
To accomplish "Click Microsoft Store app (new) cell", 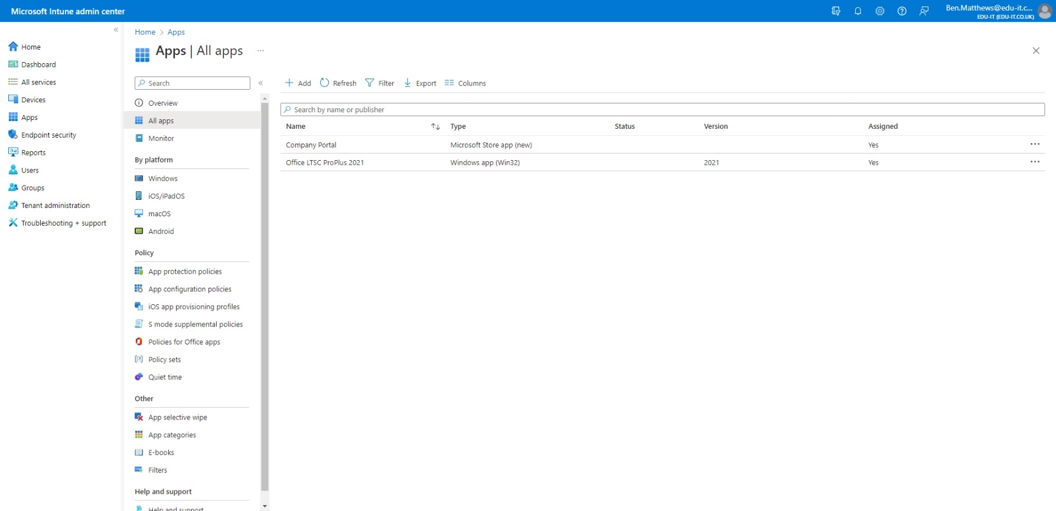I will (x=491, y=145).
